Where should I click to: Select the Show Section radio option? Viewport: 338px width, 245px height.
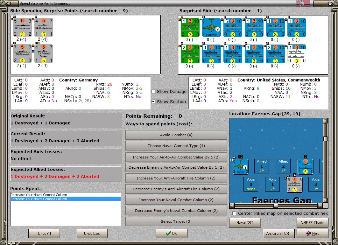[153, 101]
